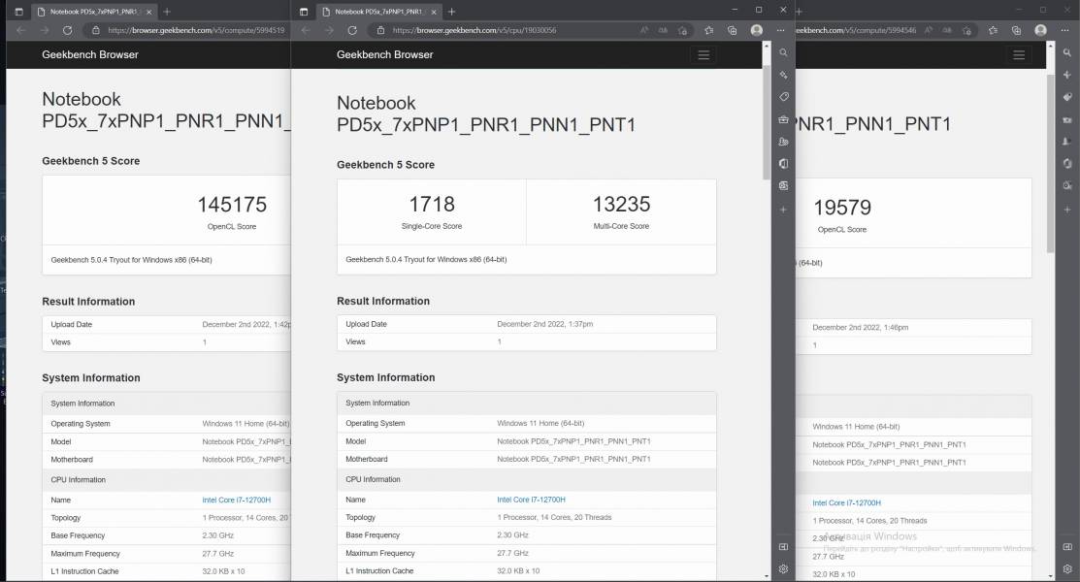The width and height of the screenshot is (1080, 582).
Task: Click the profile avatar in middle window
Action: [756, 30]
